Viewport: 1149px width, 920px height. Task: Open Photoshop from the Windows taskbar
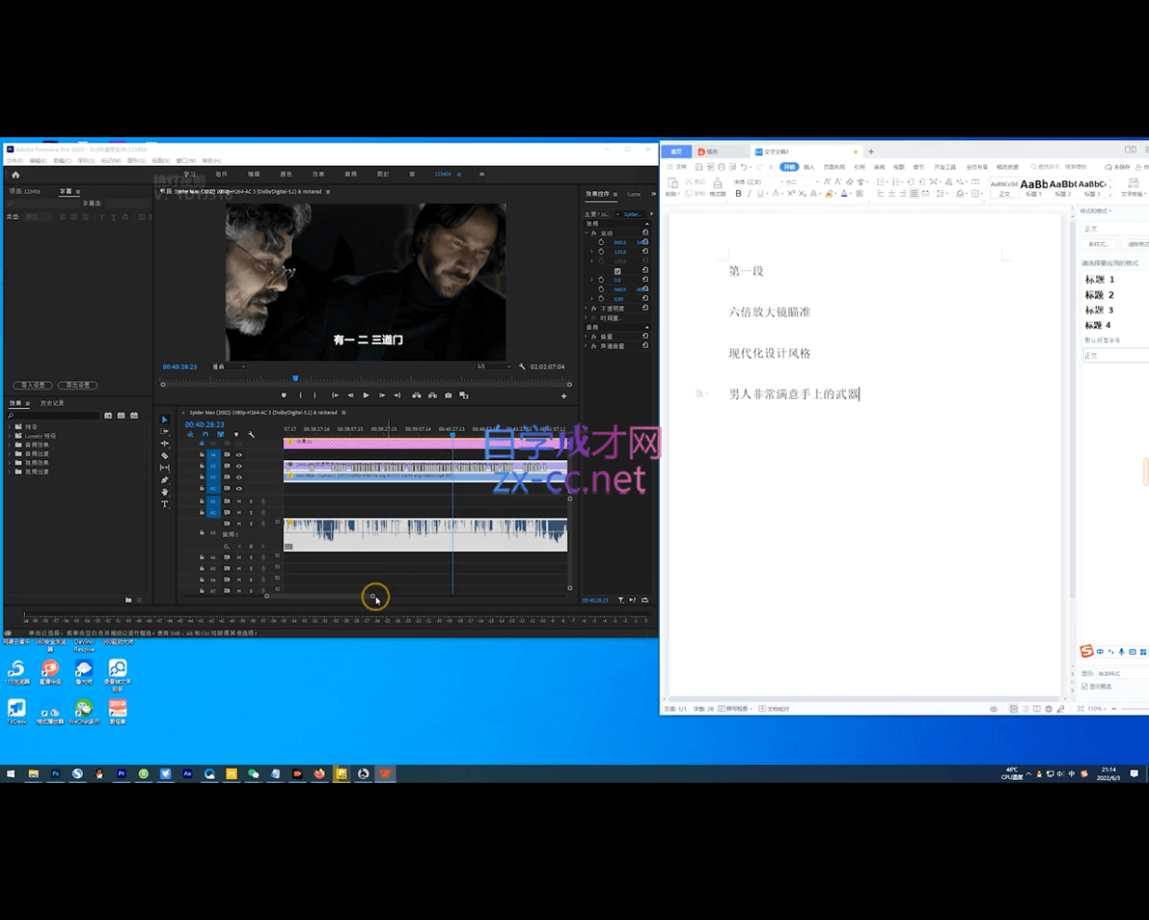pos(56,773)
